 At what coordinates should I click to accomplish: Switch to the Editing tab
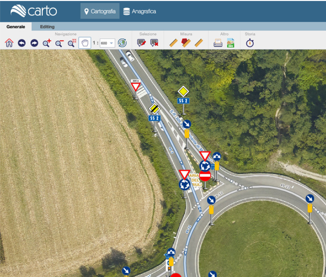tap(47, 27)
